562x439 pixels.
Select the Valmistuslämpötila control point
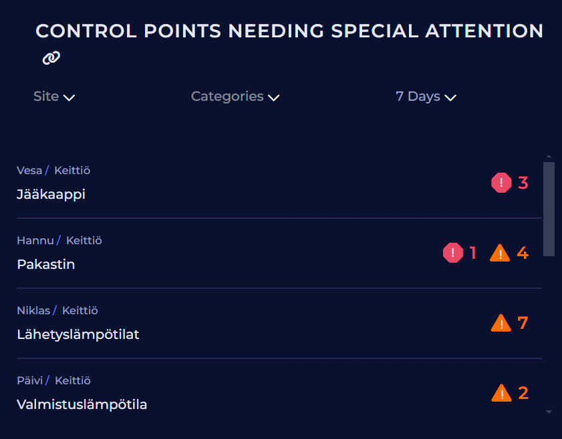pyautogui.click(x=82, y=404)
